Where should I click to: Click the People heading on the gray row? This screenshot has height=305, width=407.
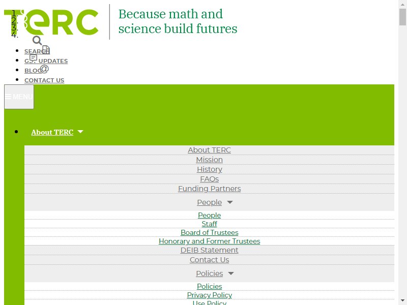pos(209,202)
